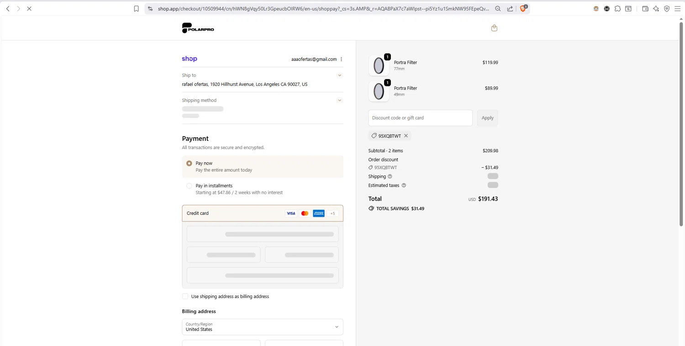
Task: Select Pay in installments radio option
Action: click(x=189, y=186)
